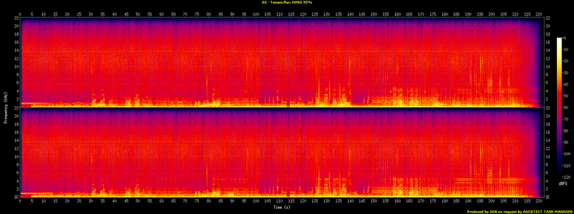
Task: Click the 'dBFS' legend label
Action: click(563, 184)
